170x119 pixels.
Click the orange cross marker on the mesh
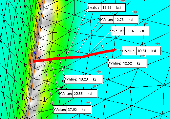(24, 2)
